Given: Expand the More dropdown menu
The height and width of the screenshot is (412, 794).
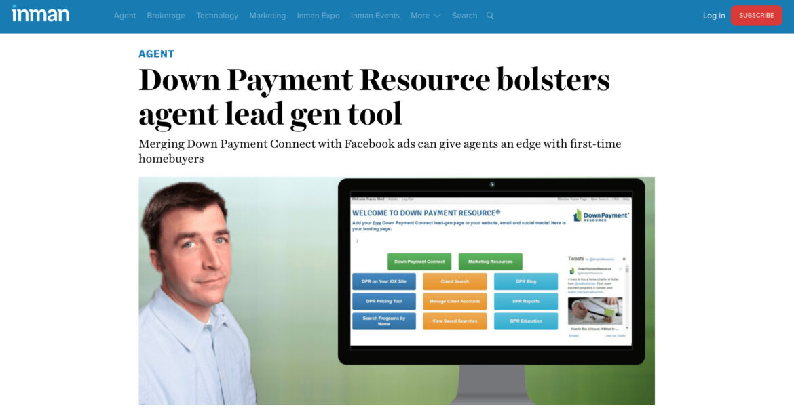Looking at the screenshot, I should pos(426,16).
